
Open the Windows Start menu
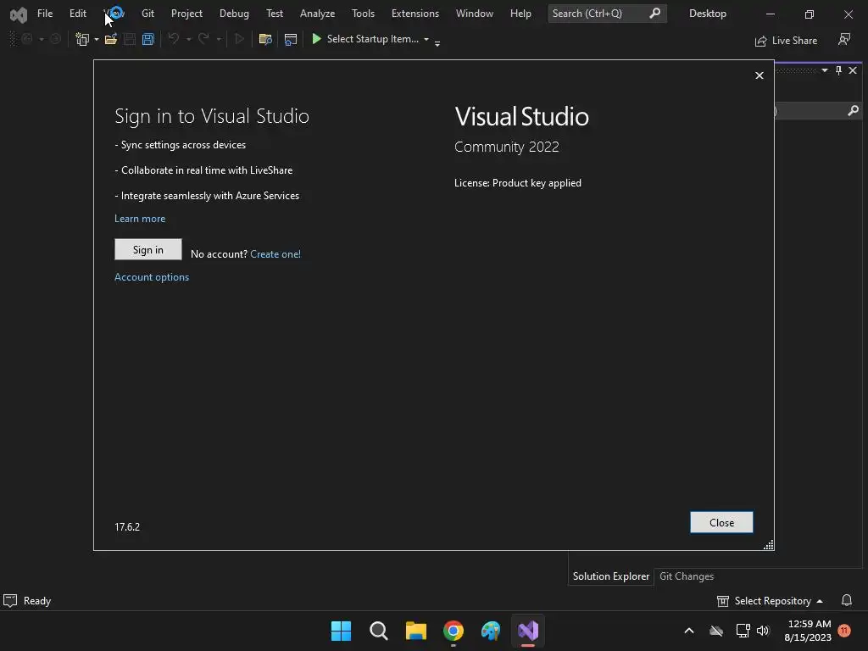tap(341, 631)
